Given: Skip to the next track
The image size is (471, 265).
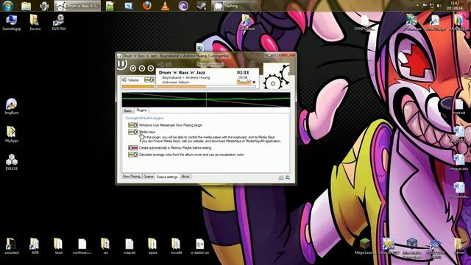Looking at the screenshot, I should coord(150,68).
